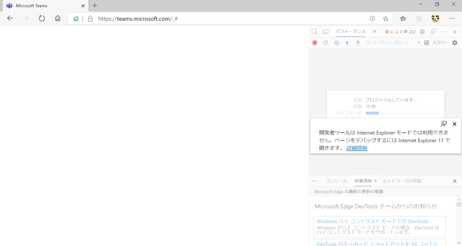Click the feedback icon in the notification
462x246 pixels.
[444, 124]
